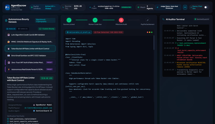
Task: Click the PayPal Settlement step icon
Action: pos(148,20)
